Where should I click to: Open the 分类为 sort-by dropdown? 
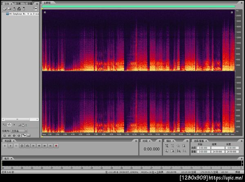coord(19,131)
